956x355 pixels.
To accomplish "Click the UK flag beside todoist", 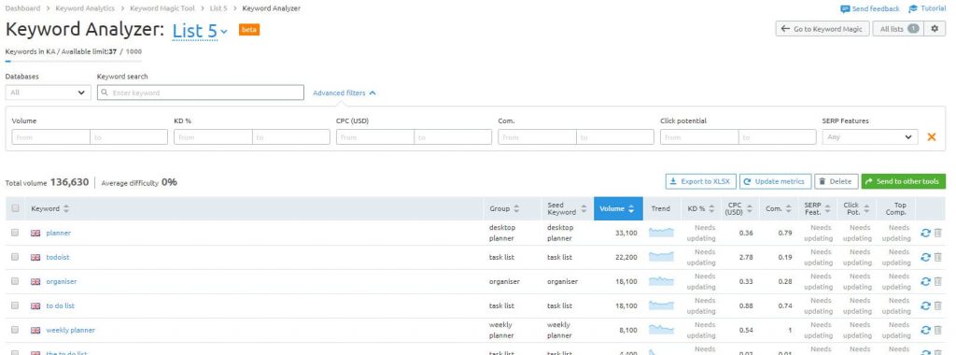I will point(35,258).
